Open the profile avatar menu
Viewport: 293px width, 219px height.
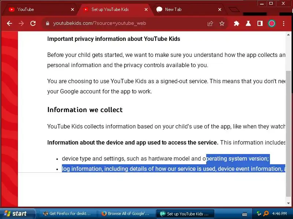pos(272,23)
